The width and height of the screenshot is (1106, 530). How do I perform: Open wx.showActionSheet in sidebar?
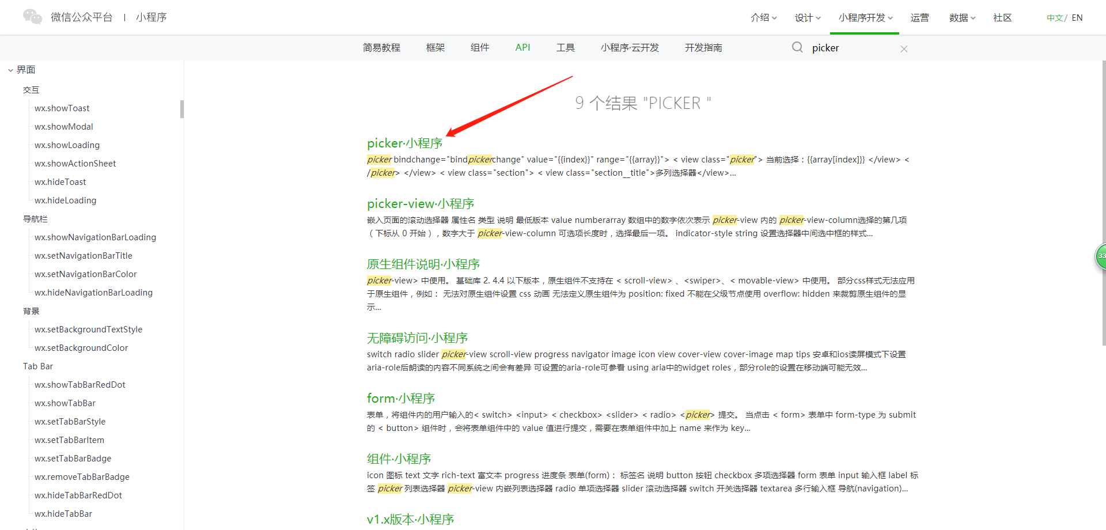(75, 164)
